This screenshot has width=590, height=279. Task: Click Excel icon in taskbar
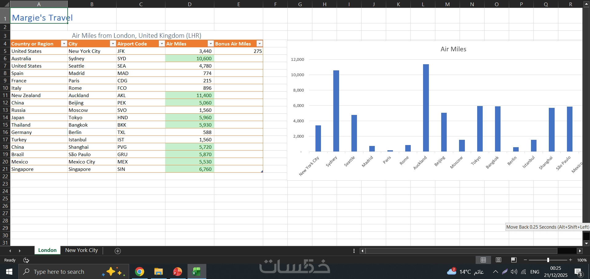(x=196, y=272)
